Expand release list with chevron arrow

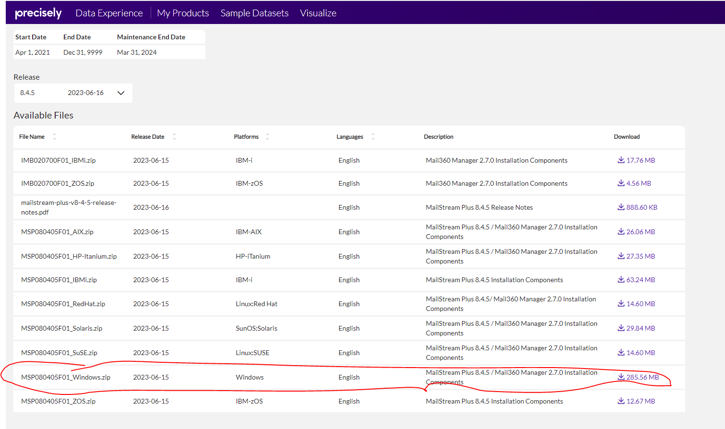tap(121, 93)
